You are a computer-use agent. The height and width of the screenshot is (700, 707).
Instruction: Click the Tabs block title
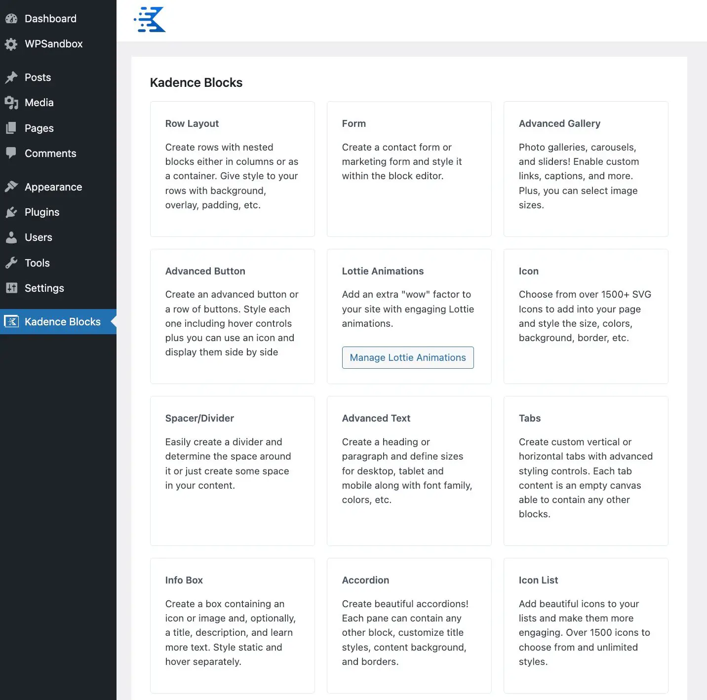coord(530,418)
